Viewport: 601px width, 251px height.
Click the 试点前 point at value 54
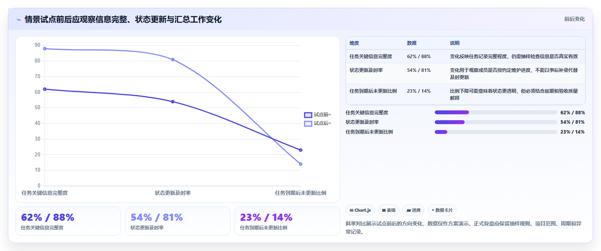[x=173, y=102]
